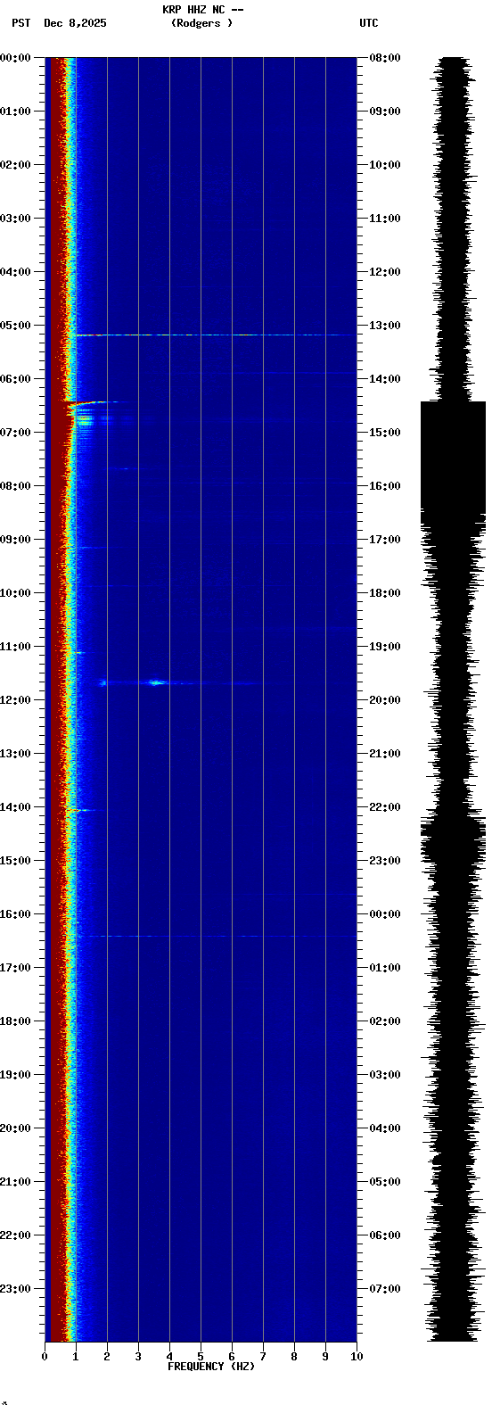Viewport: 492px width, 1413px height.
Task: Click the bright 3.5 Hz spot near 11:40 PST
Action: (158, 682)
